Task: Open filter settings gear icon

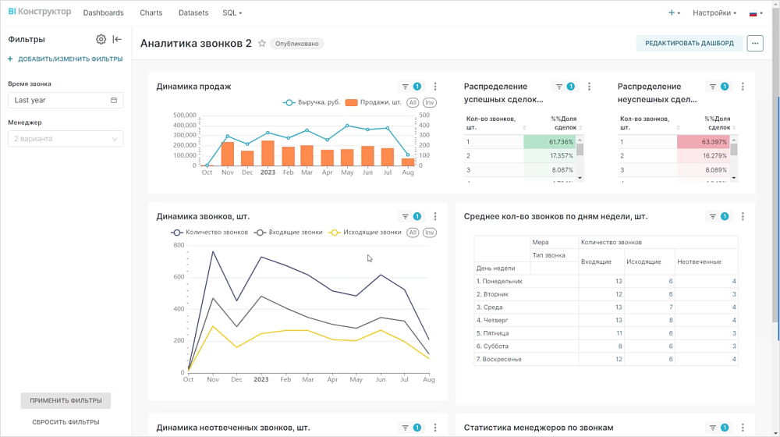Action: point(101,39)
